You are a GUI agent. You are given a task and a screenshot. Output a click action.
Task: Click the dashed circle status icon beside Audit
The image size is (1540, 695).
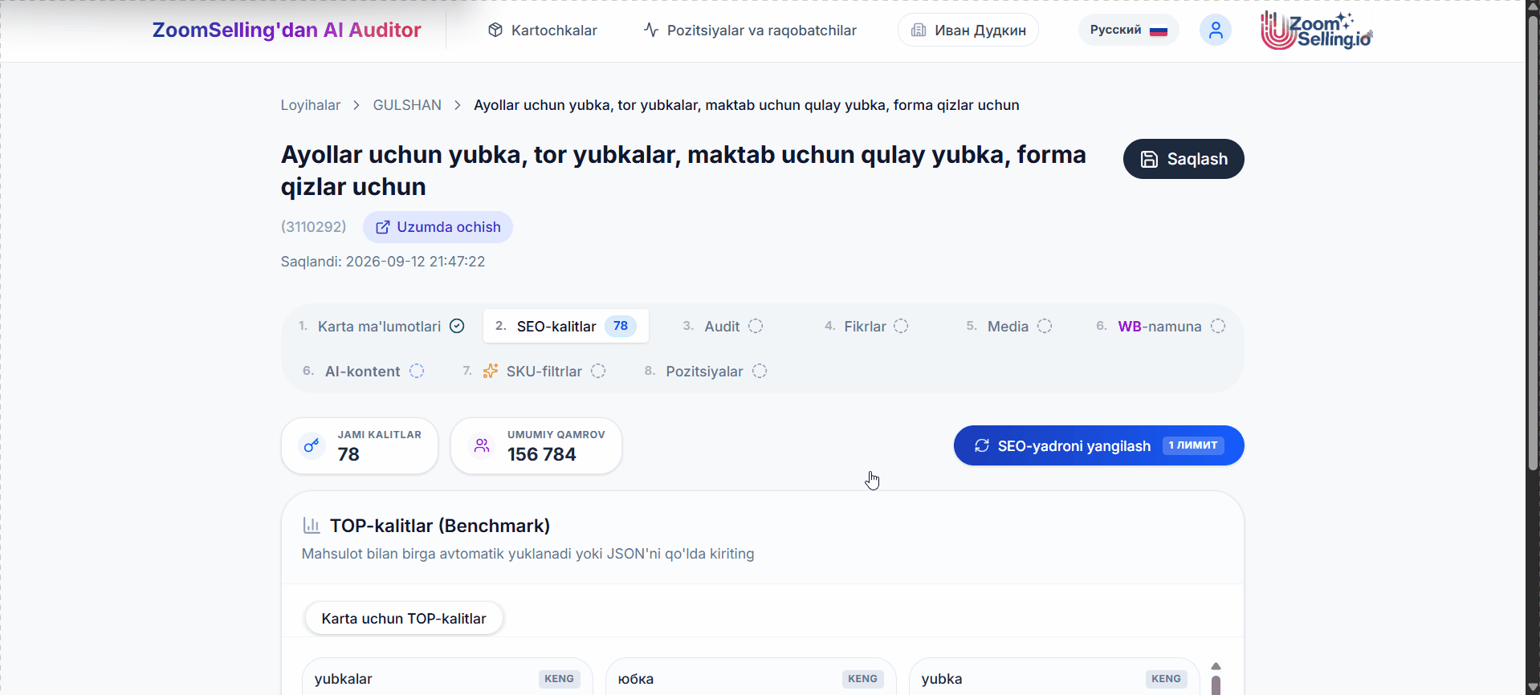pos(756,326)
